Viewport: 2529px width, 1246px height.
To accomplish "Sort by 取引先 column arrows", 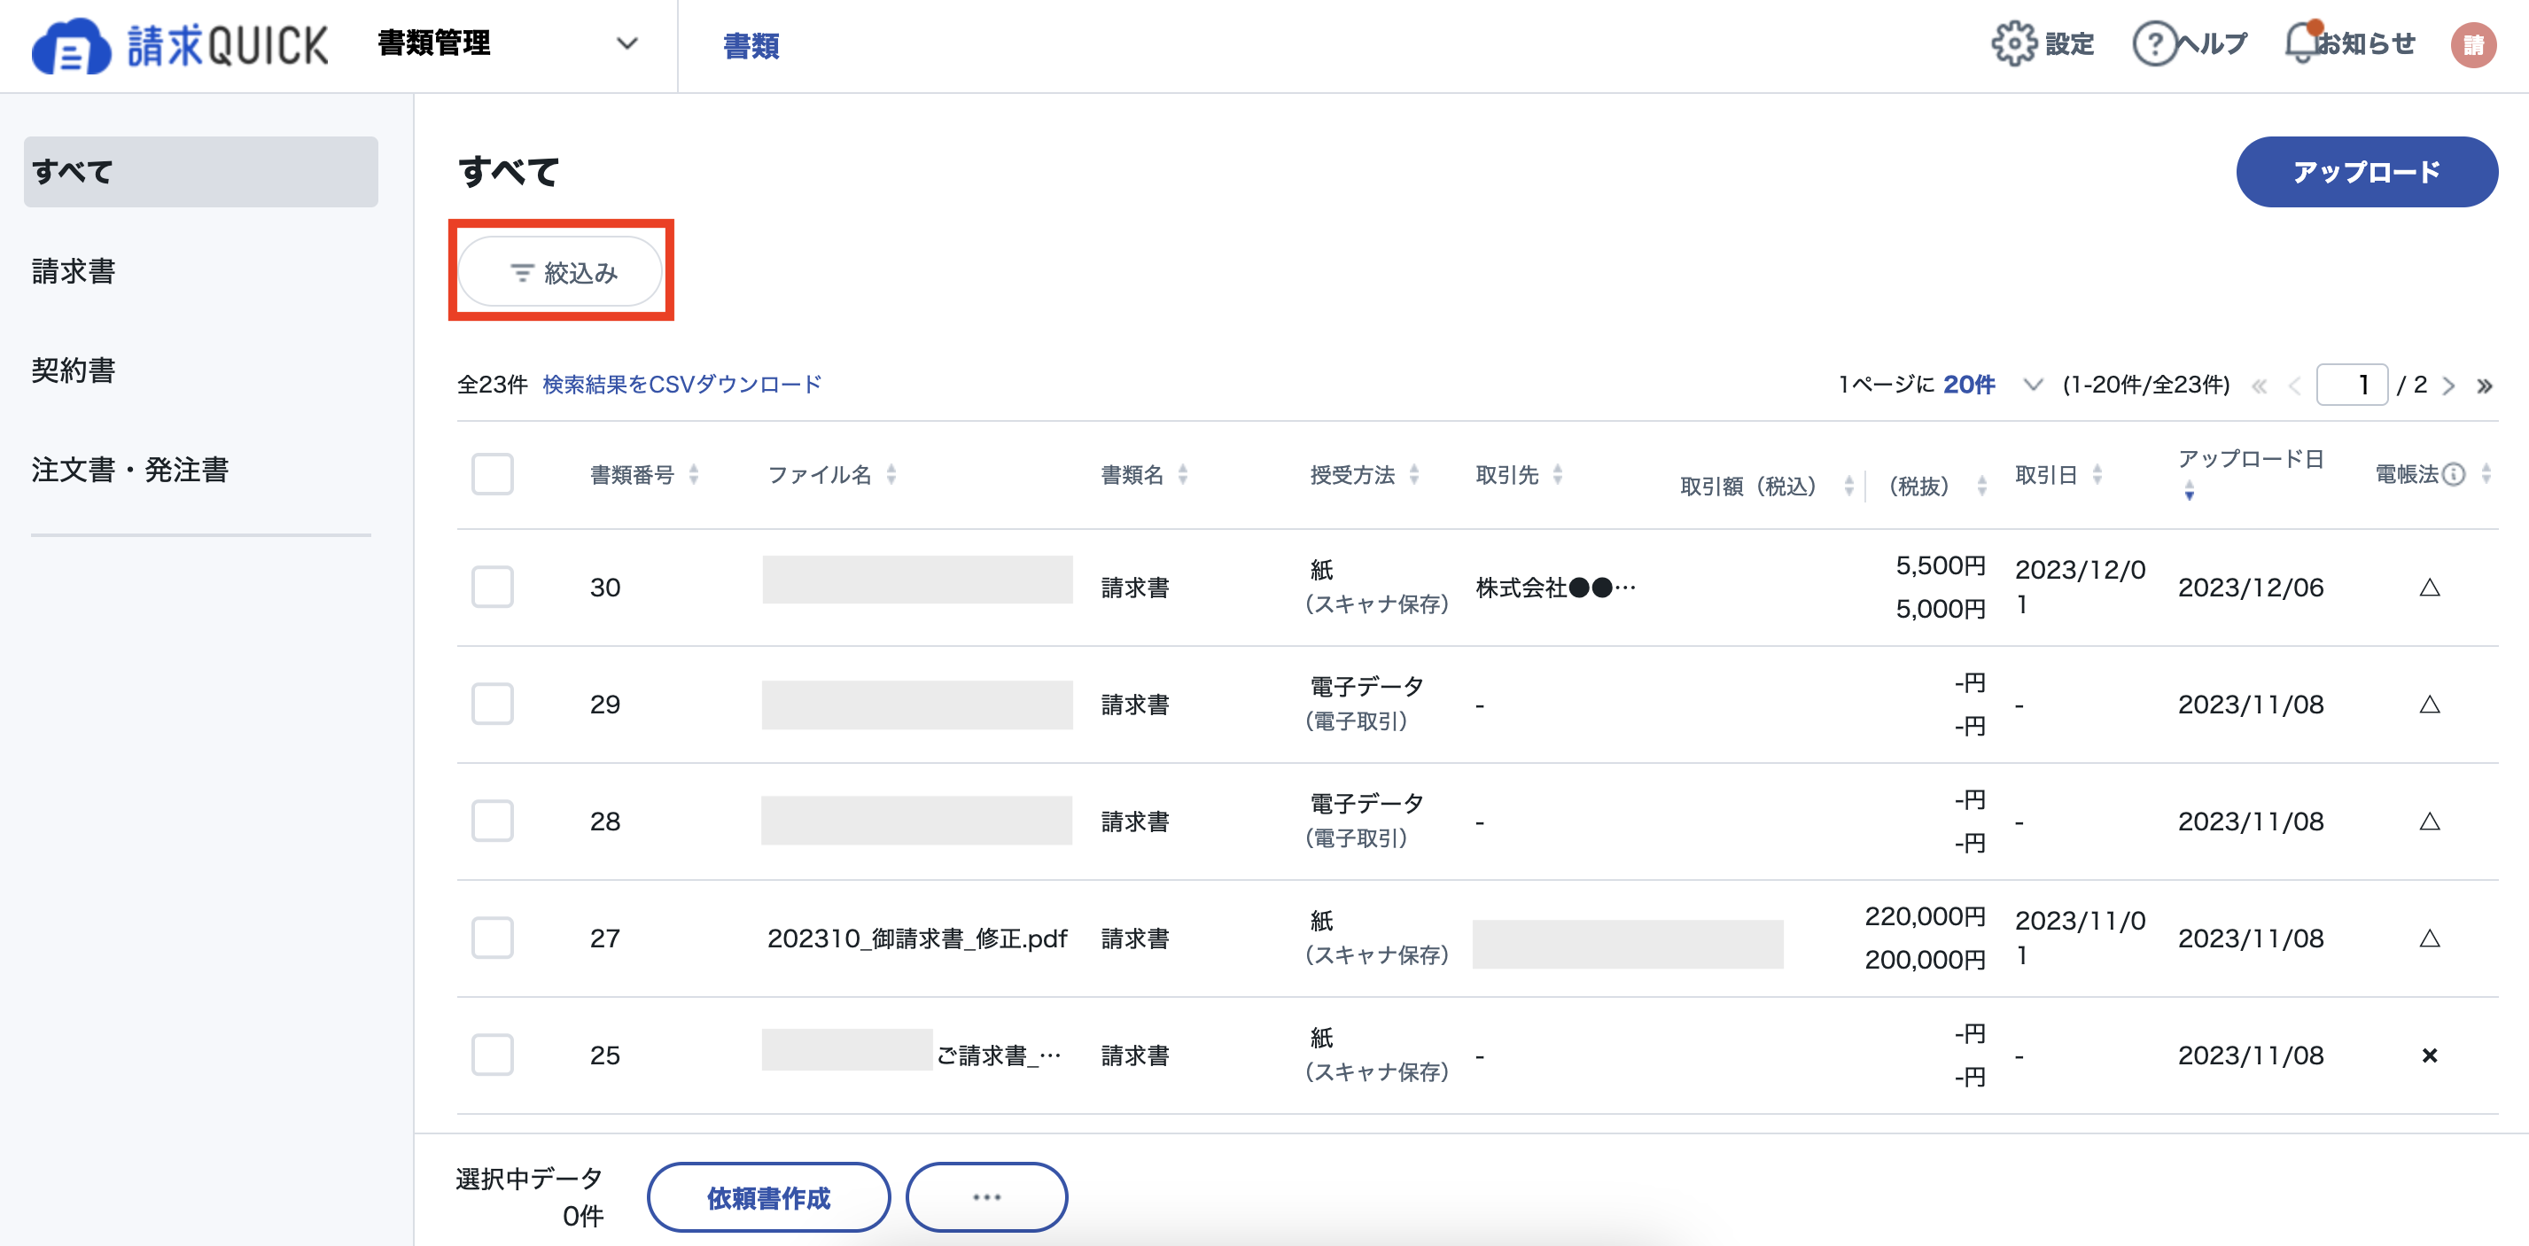I will (1557, 475).
